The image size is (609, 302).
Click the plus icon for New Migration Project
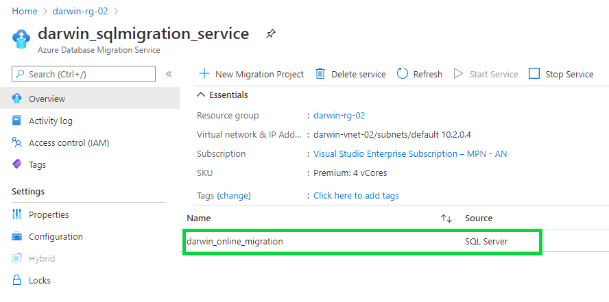(x=204, y=74)
